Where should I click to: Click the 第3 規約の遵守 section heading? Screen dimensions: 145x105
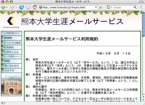point(36,87)
